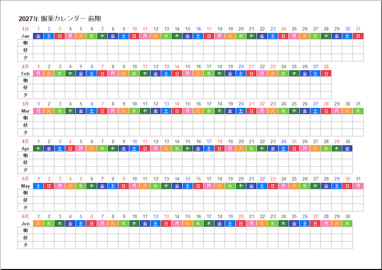
Task: Click the green 水 cell for March 31
Action: (x=358, y=111)
